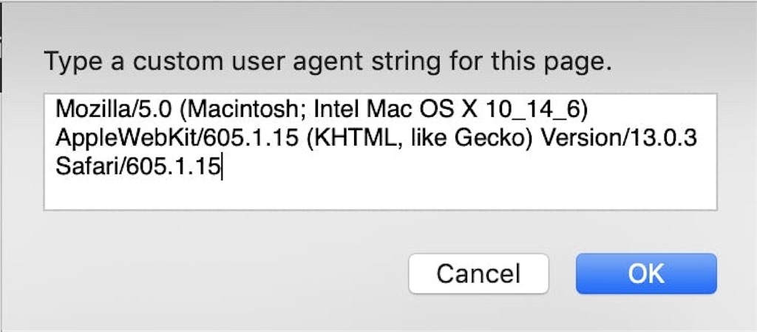Click empty dialog area left of Cancel
The height and width of the screenshot is (332, 757).
(222, 274)
